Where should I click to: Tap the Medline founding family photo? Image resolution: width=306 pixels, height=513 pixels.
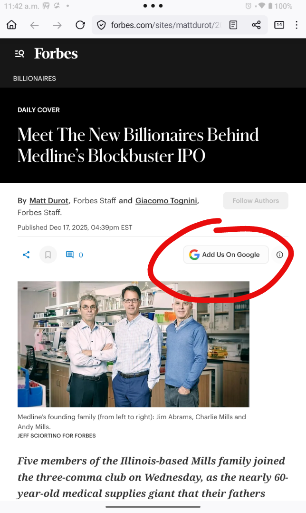coord(134,344)
